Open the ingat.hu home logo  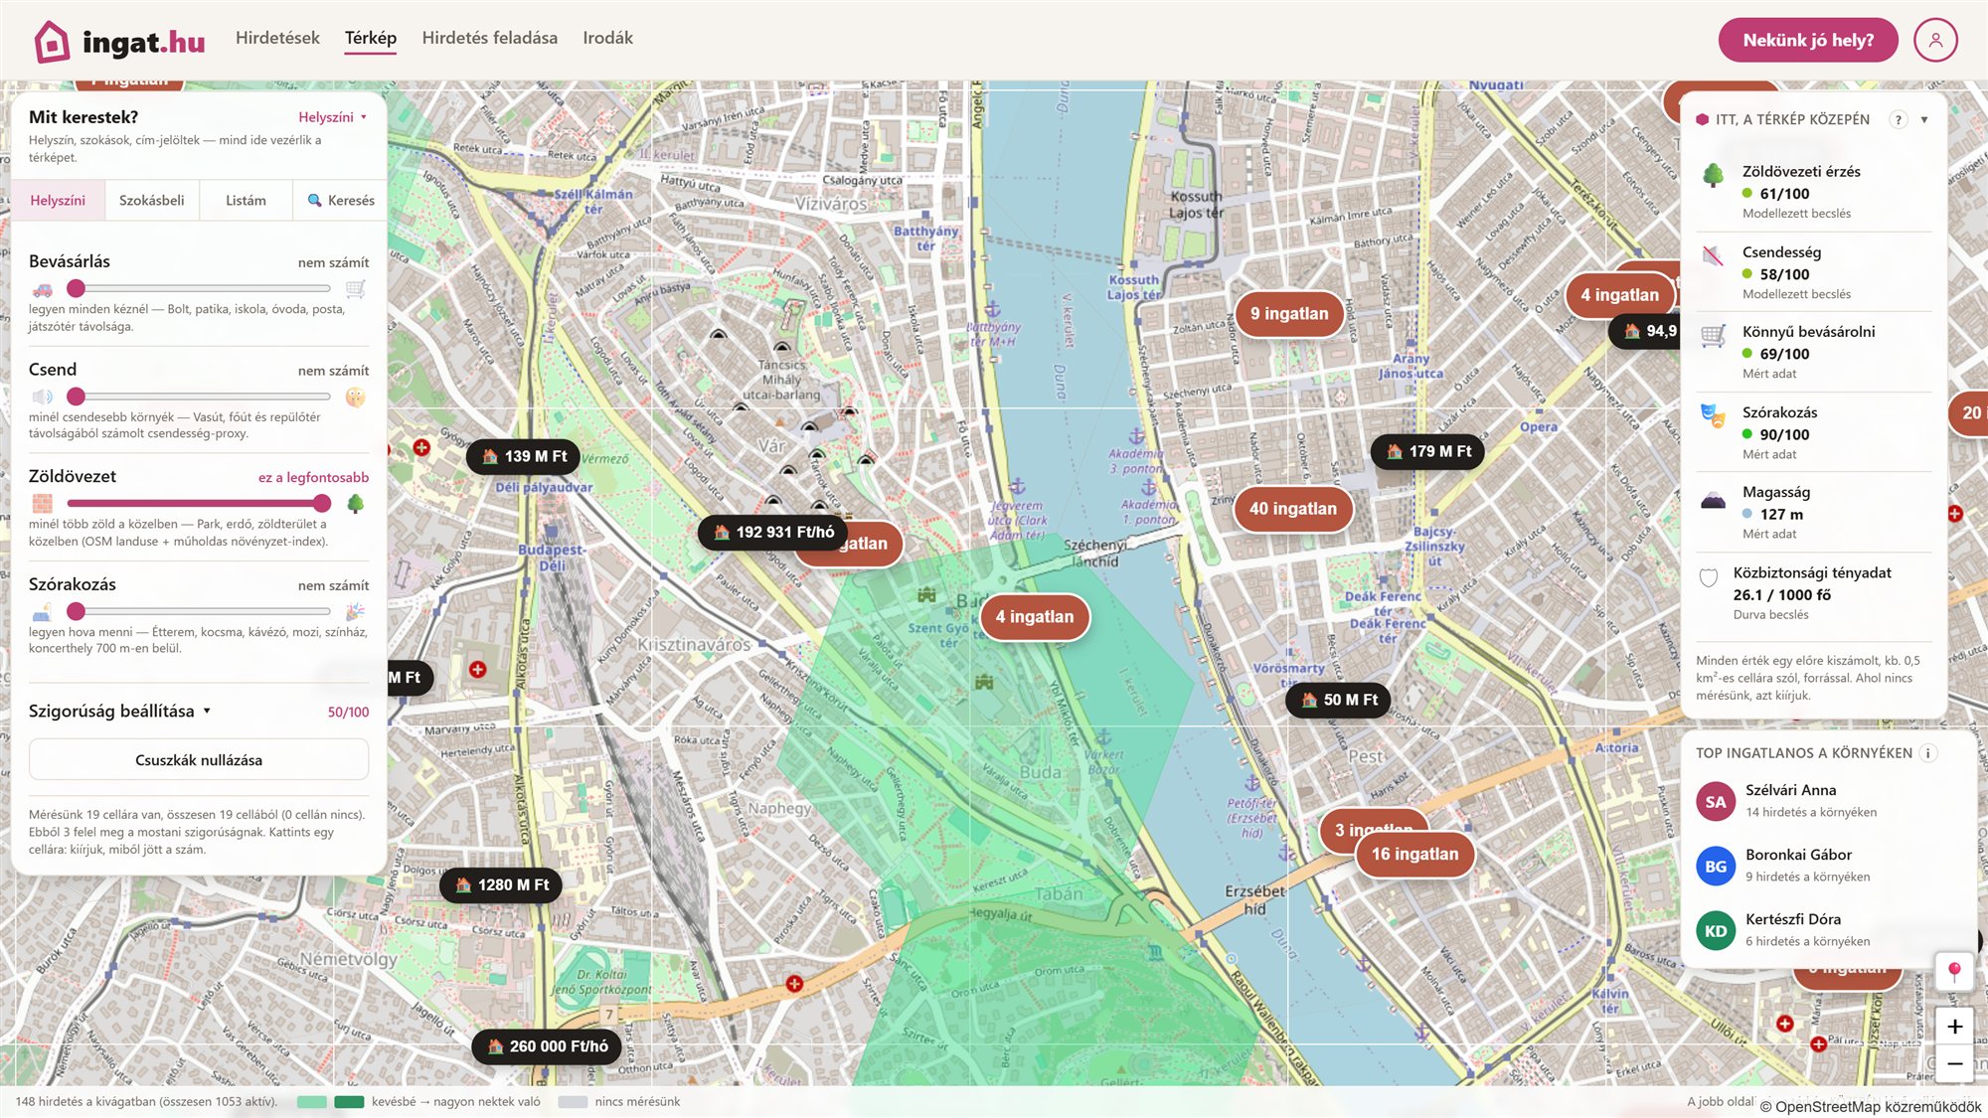pos(119,41)
